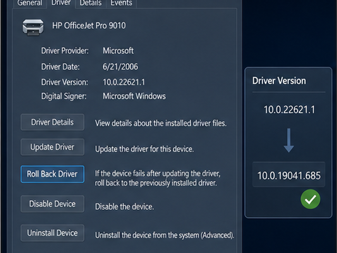Click the Update Driver button
Viewport: 337px width, 253px height.
[x=52, y=147]
